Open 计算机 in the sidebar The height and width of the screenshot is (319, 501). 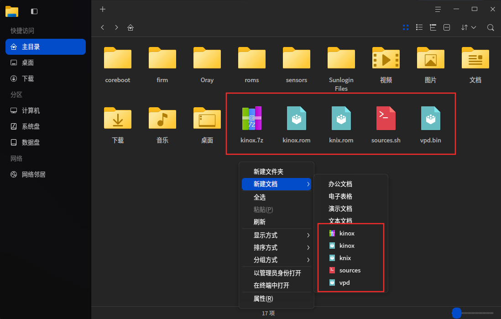click(x=46, y=110)
